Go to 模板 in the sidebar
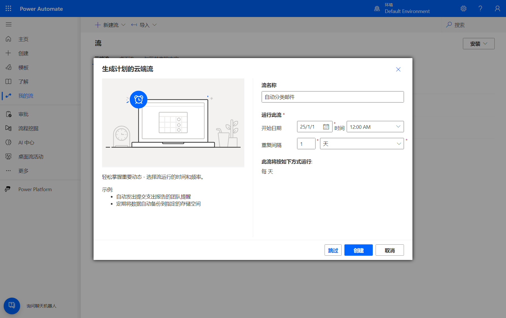The height and width of the screenshot is (318, 506). click(x=23, y=67)
